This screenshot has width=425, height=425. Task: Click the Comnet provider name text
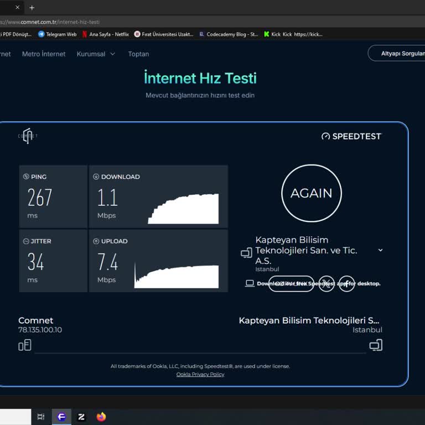click(36, 320)
